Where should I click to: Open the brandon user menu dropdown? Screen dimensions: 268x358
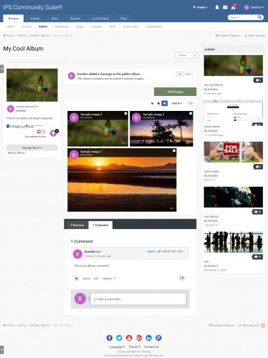257,7
